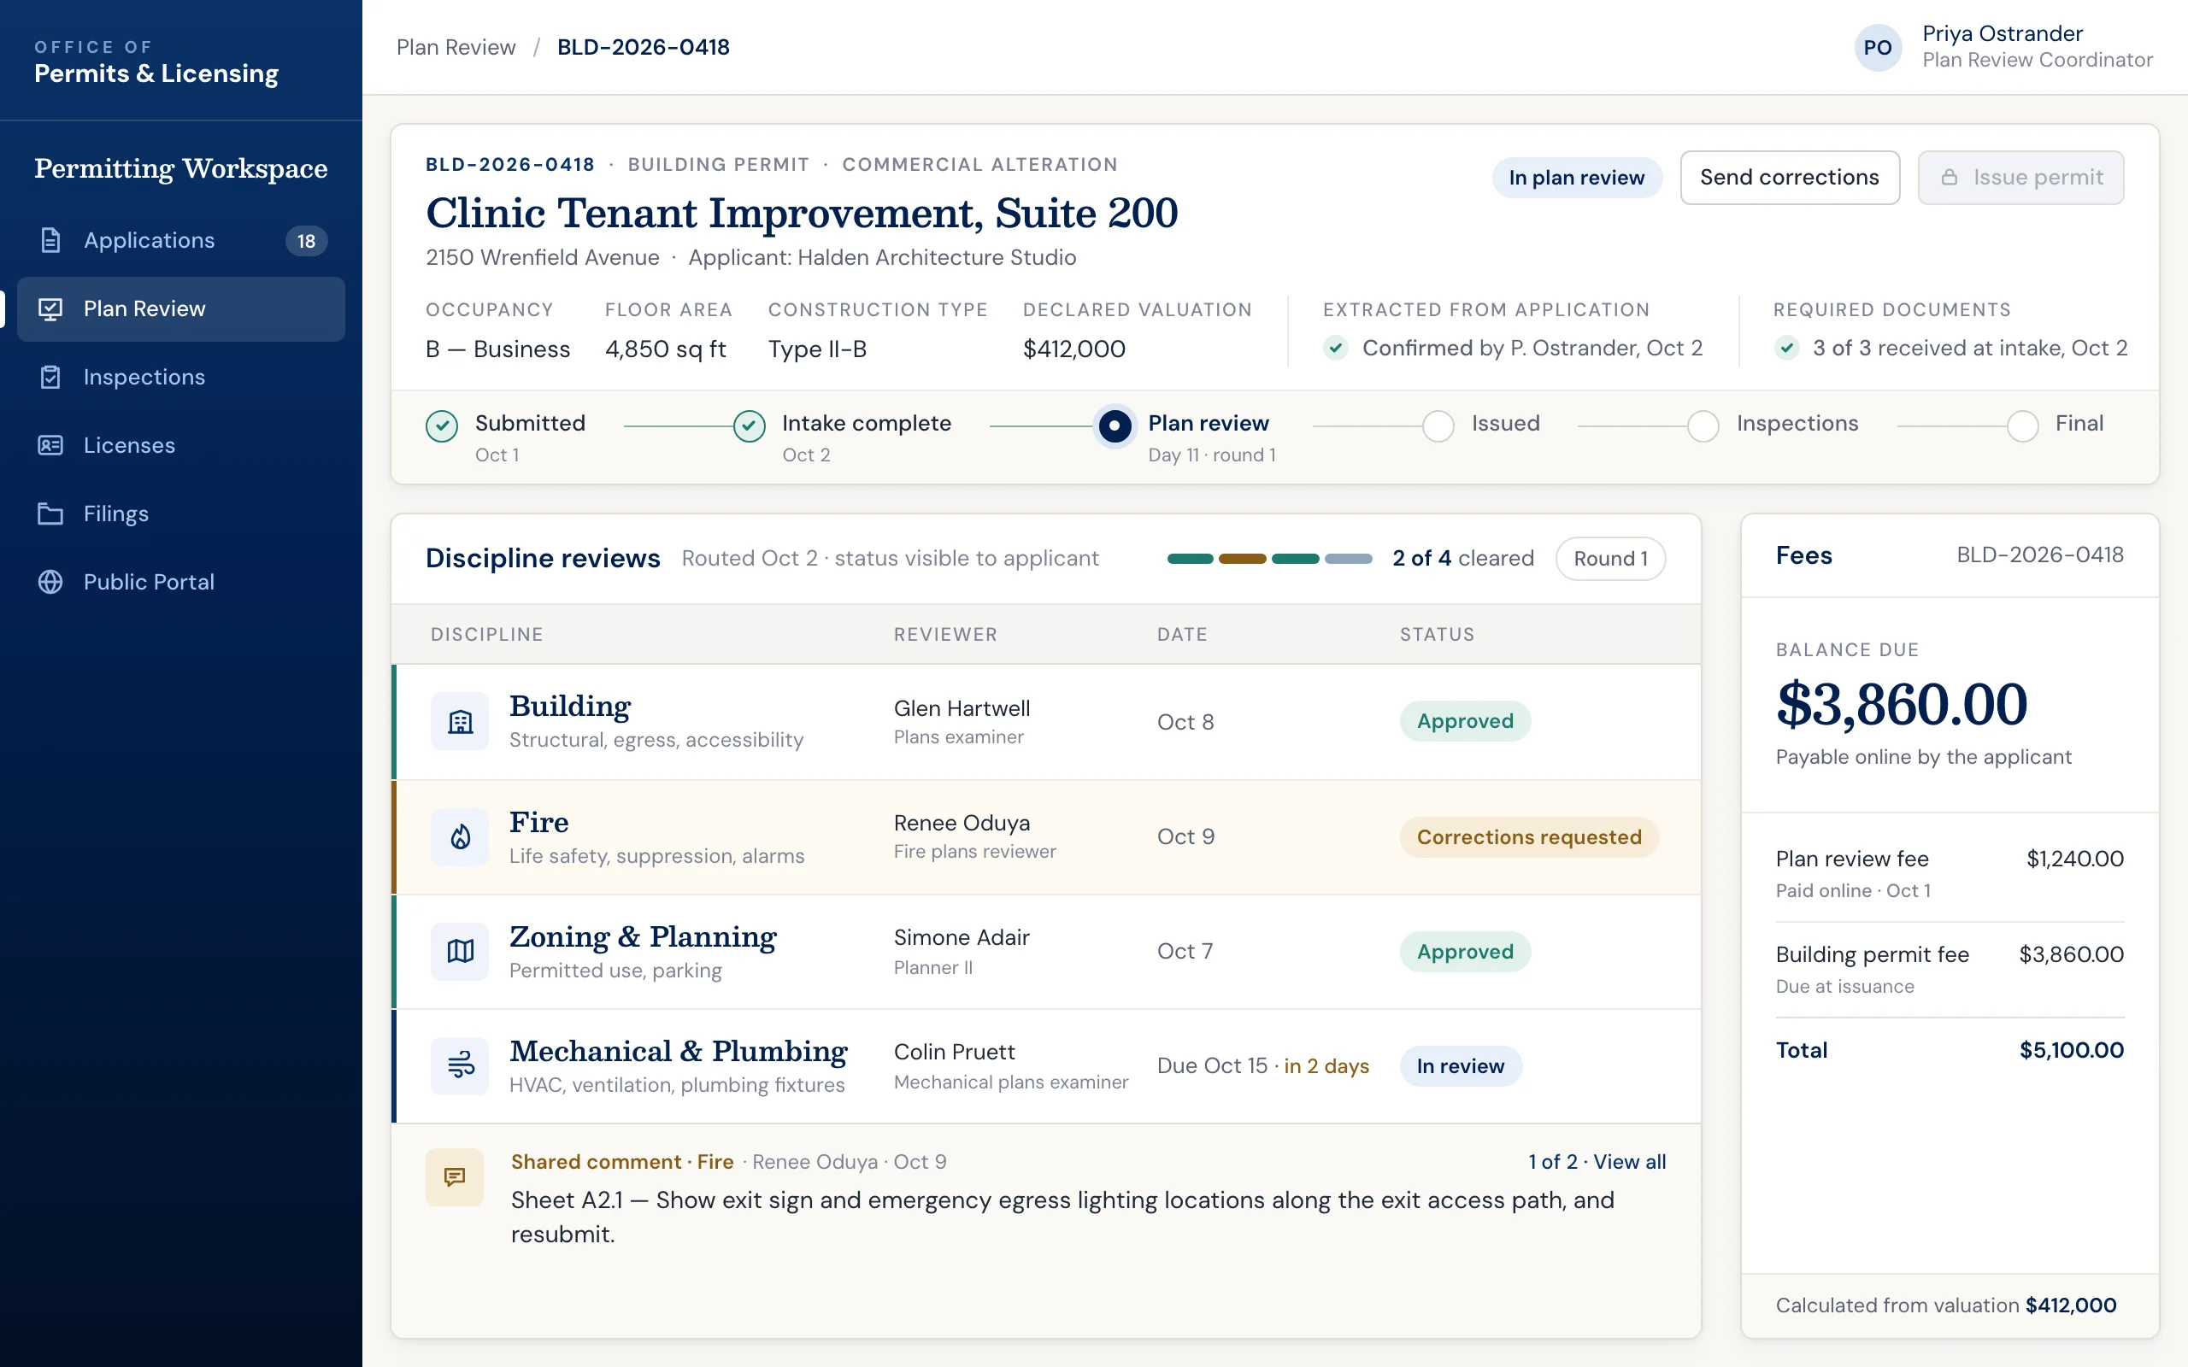The width and height of the screenshot is (2188, 1367).
Task: Click the Inspections step circle in timeline
Action: point(1703,425)
